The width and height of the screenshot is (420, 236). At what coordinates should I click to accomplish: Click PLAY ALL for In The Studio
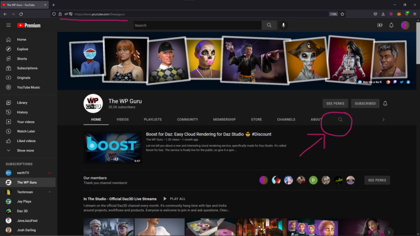point(174,199)
